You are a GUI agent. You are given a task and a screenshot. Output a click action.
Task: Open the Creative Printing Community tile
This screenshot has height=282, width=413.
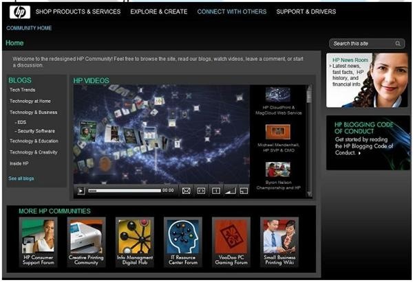87,242
